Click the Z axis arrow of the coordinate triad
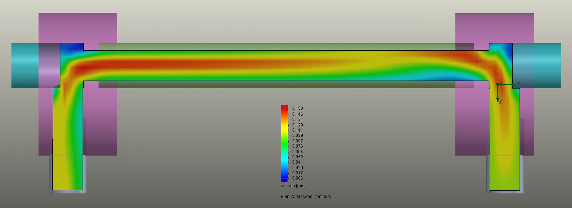This screenshot has height=208, width=572. tap(498, 100)
